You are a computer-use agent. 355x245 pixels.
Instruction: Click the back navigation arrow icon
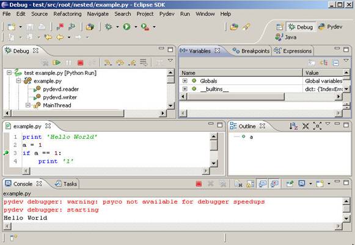tap(60, 37)
